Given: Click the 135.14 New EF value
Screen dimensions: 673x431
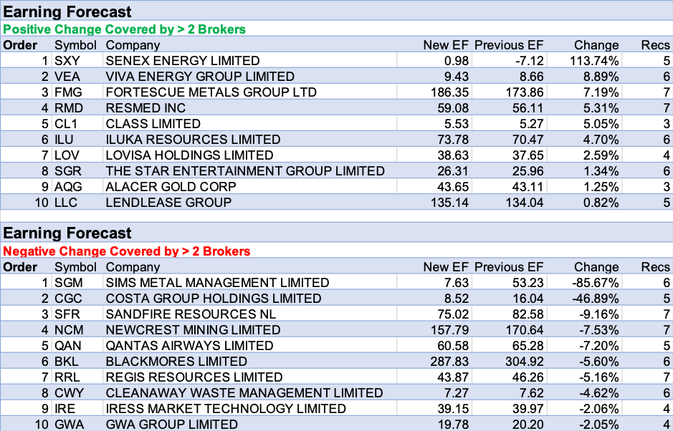Looking at the screenshot, I should pyautogui.click(x=447, y=203).
